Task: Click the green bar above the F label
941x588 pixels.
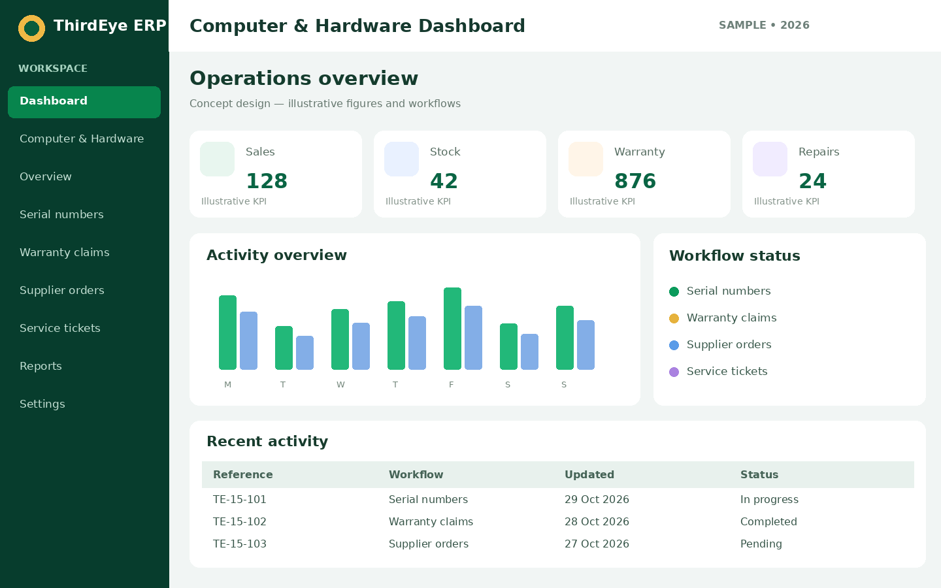Action: [452, 329]
